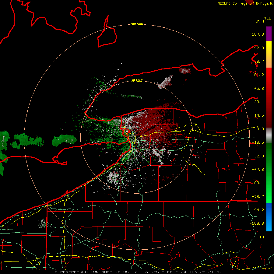
Task: Select the 107.8 value on velocity scale
Action: pos(258,34)
